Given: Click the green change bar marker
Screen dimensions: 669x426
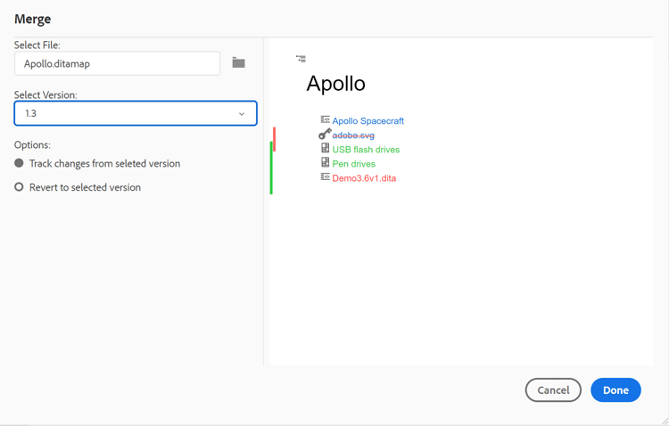Looking at the screenshot, I should [271, 169].
